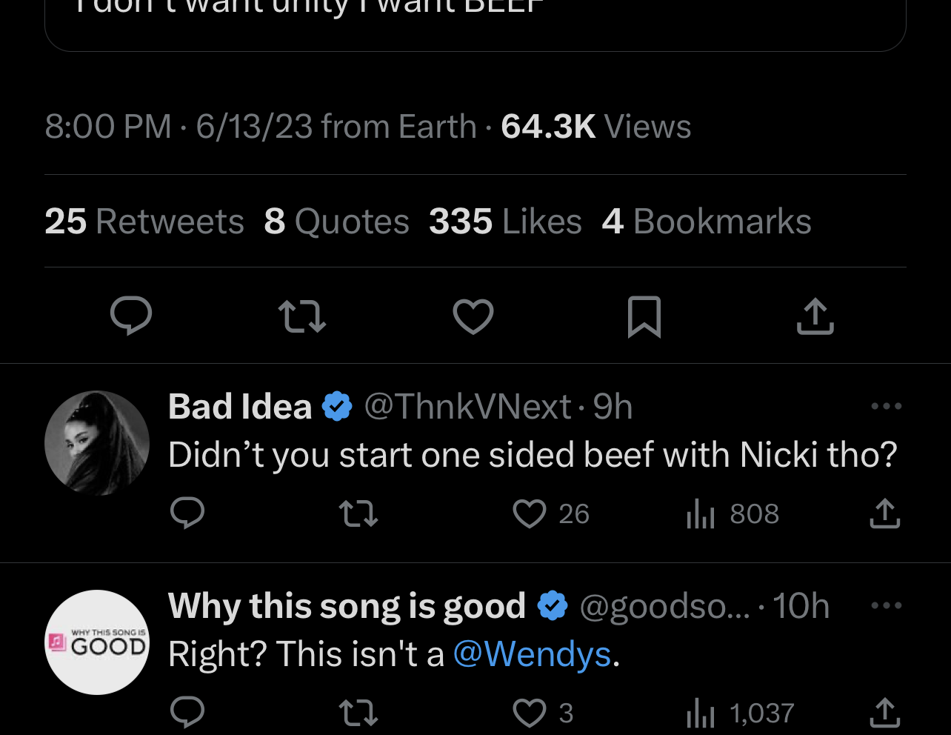Open Why this song is good avatar
The width and height of the screenshot is (951, 735).
point(97,642)
